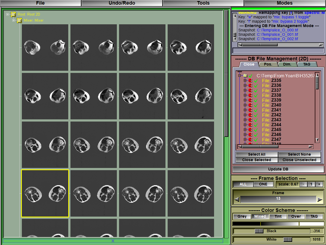The width and height of the screenshot is (326, 245).
Task: Click the White level slider handle
Action: coord(288,240)
